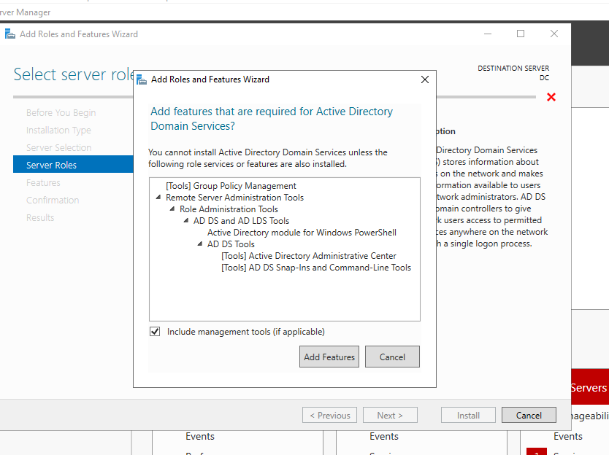The width and height of the screenshot is (609, 455).
Task: Uncheck Include management tools checkbox
Action: pos(155,331)
